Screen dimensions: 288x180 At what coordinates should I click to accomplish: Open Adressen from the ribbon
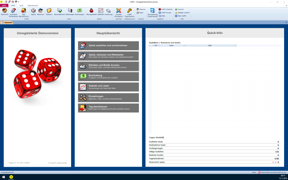[40, 12]
